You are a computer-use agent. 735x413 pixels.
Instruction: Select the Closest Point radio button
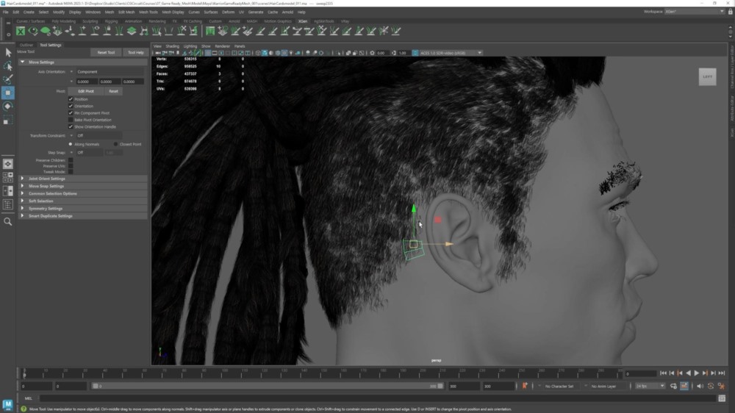pos(116,144)
